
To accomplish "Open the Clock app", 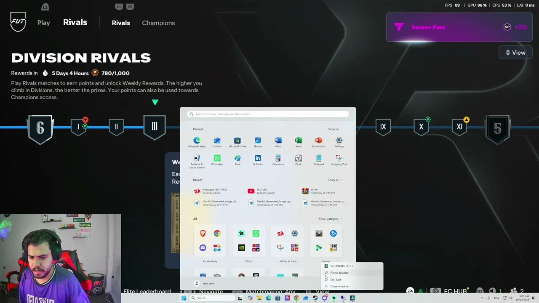I will point(298,160).
